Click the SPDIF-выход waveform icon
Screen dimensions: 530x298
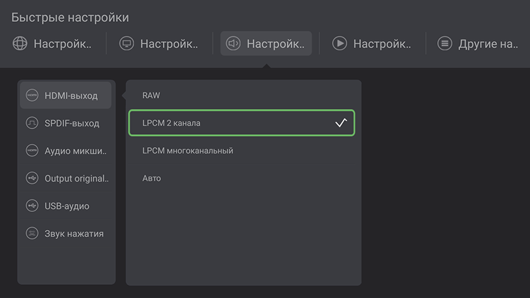tap(32, 123)
